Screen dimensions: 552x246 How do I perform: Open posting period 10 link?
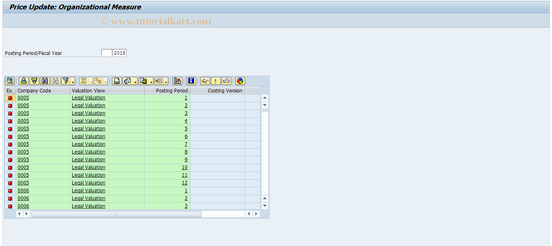(185, 167)
